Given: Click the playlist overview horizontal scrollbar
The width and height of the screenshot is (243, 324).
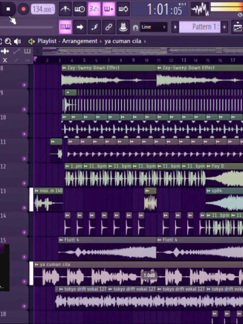Looking at the screenshot, I should click(142, 51).
